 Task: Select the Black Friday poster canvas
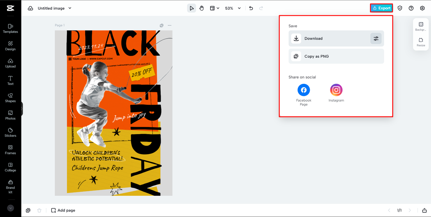point(113,113)
